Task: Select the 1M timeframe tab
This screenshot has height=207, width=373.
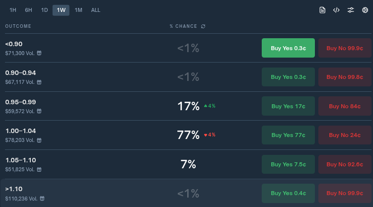Action: [78, 10]
